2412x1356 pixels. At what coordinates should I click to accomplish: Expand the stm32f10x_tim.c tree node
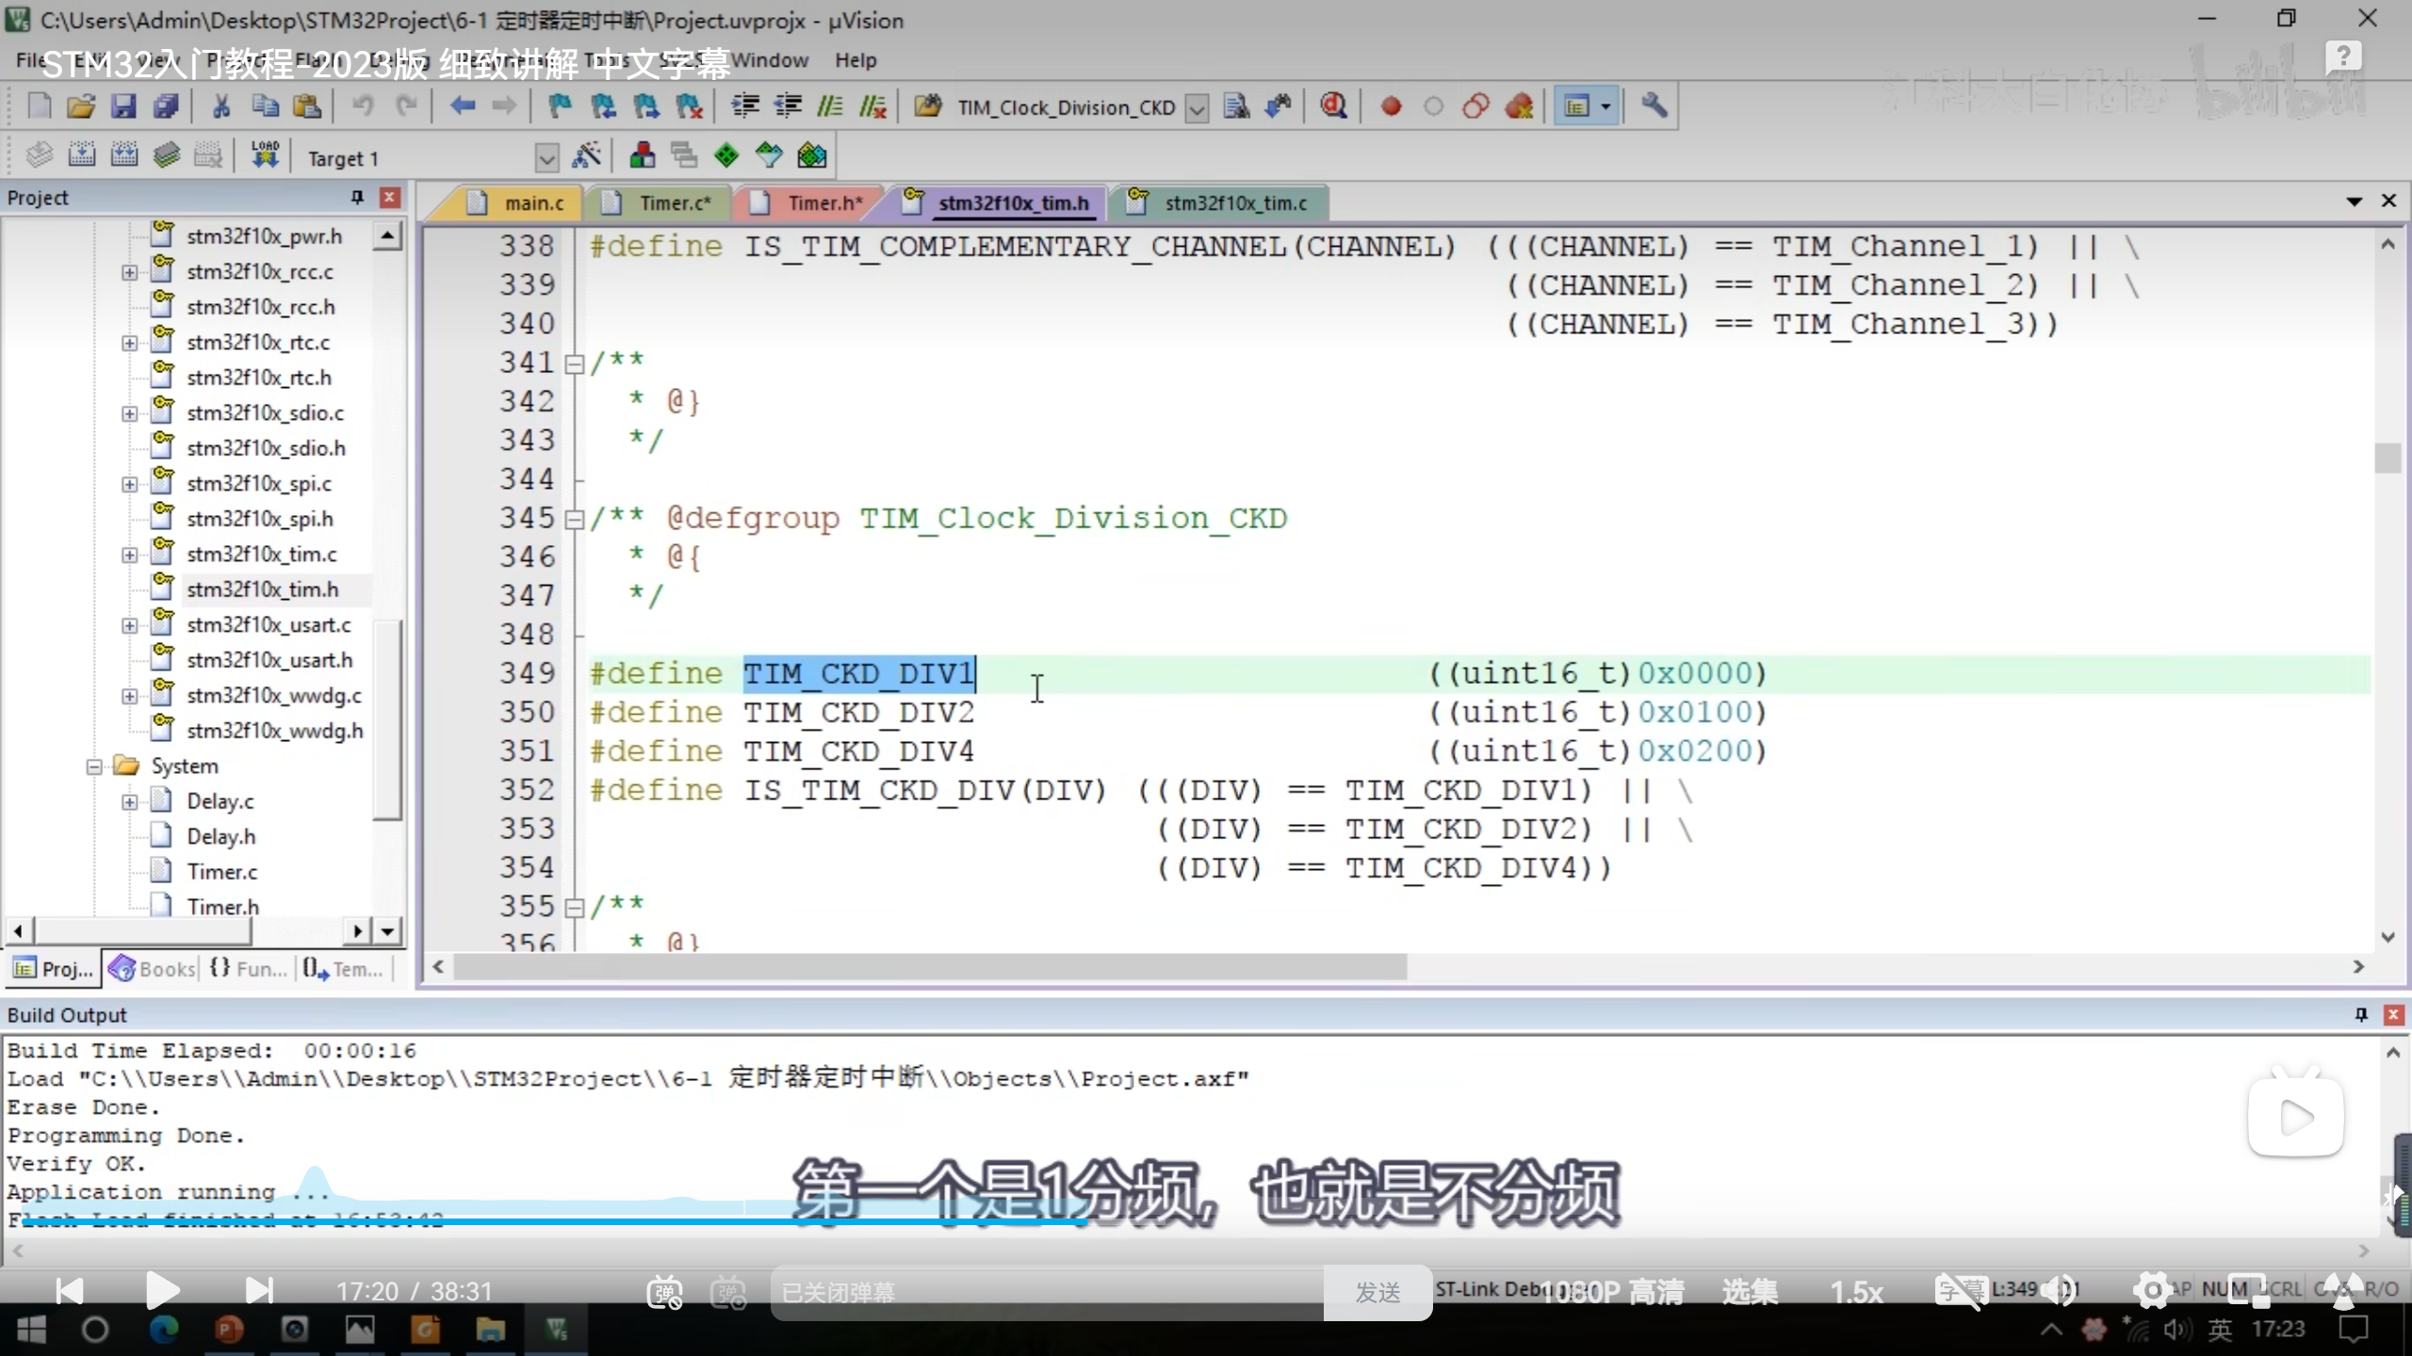[129, 555]
